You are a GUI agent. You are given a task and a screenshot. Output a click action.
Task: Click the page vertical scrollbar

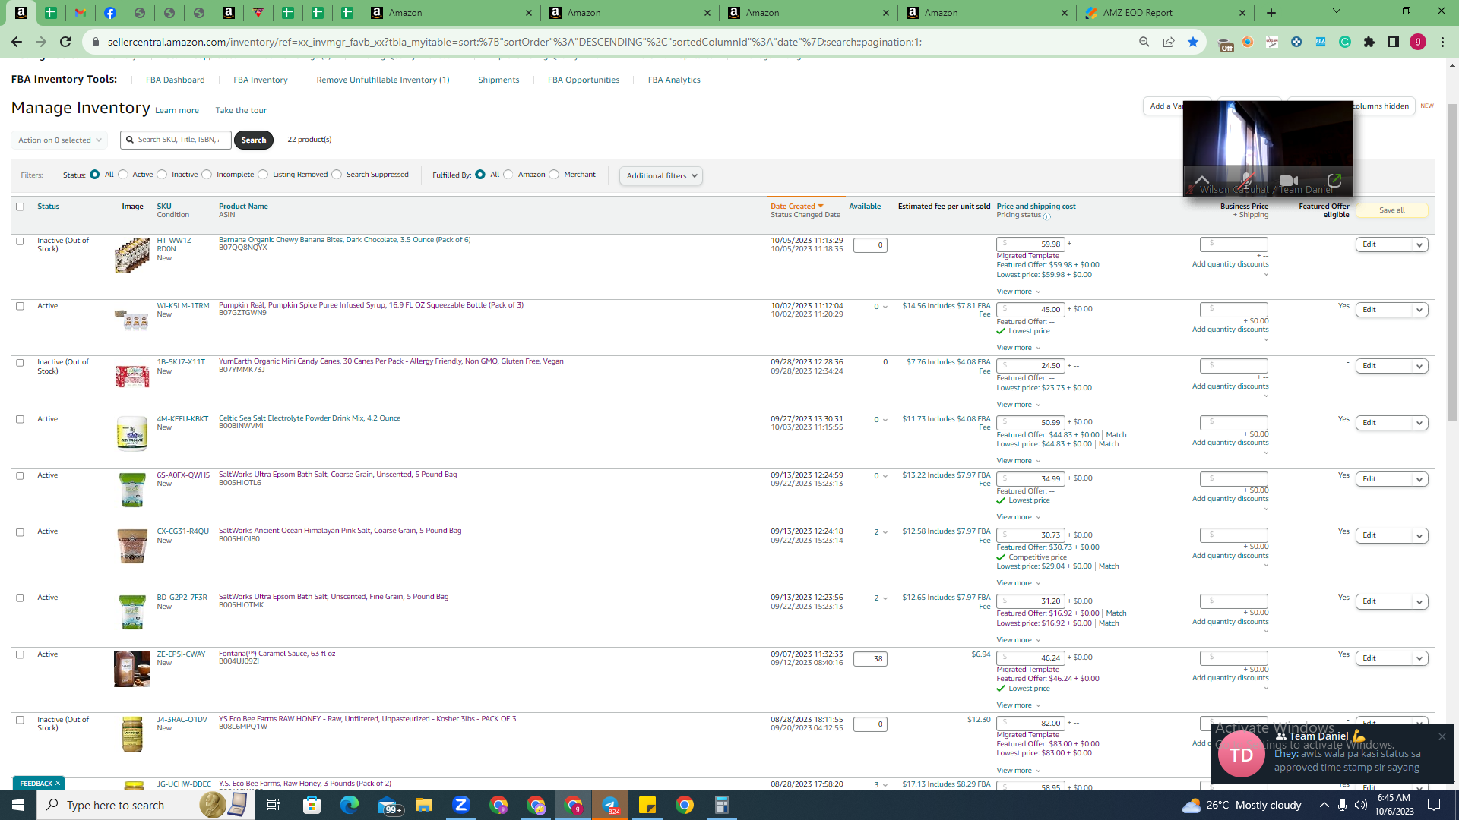[1452, 262]
